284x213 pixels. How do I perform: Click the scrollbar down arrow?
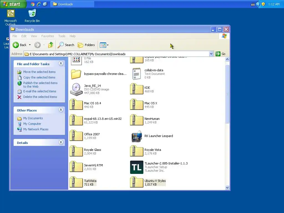[227, 188]
